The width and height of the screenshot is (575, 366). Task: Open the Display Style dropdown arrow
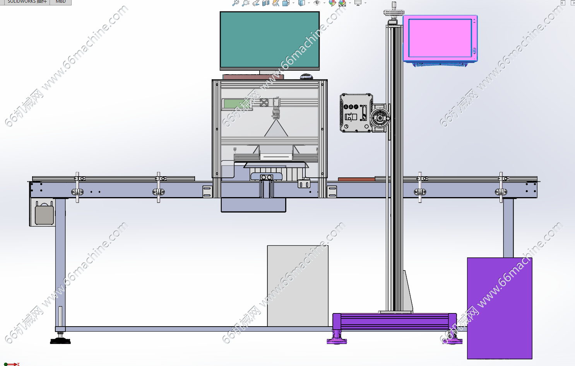pos(309,3)
